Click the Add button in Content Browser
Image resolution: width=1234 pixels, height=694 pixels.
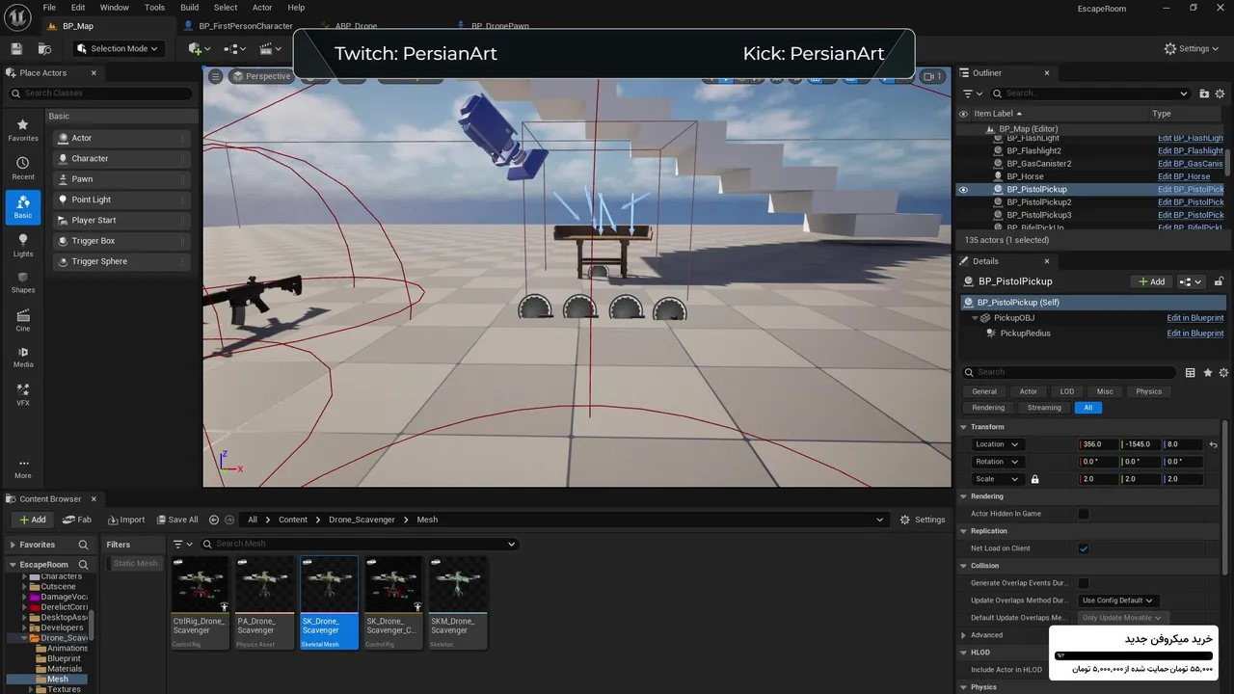[x=32, y=520]
